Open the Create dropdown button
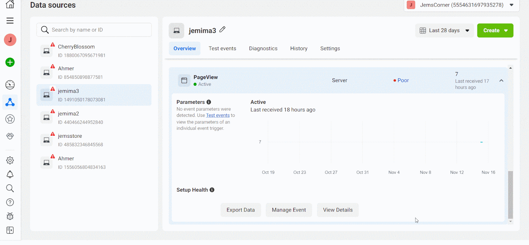Viewport: 529px width, 245px height. 495,30
